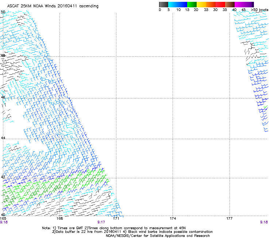Image resolution: width=270 pixels, height=238 pixels.
Task: Click the '>50 knots' legend label
Action: pos(259,10)
